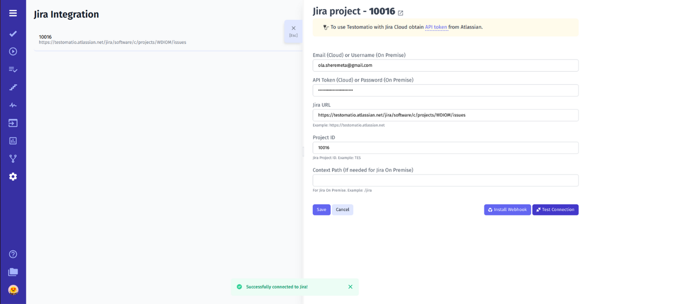675x304 pixels.
Task: Click the projects folder icon
Action: point(12,272)
